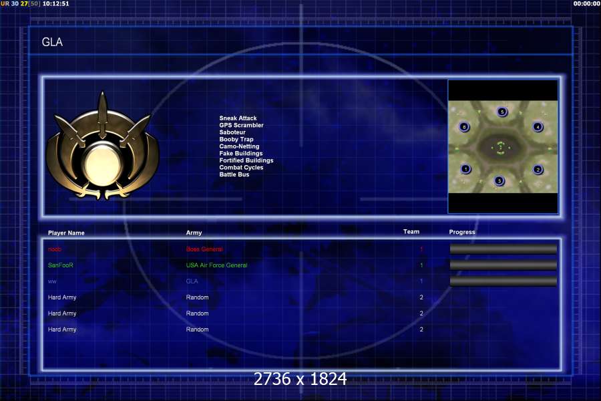Click the Battle Bus ability
The height and width of the screenshot is (401, 601).
pyautogui.click(x=234, y=174)
